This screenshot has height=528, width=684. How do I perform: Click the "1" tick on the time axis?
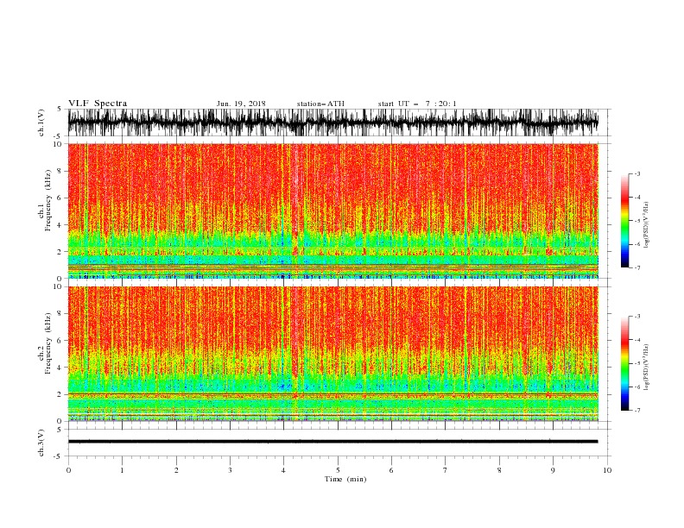click(x=122, y=470)
